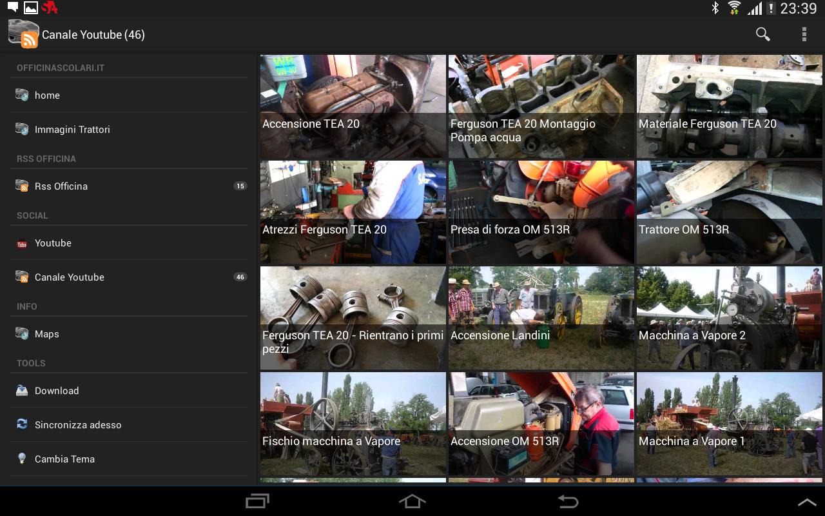Select Immagini Trattori menu entry

[x=129, y=129]
